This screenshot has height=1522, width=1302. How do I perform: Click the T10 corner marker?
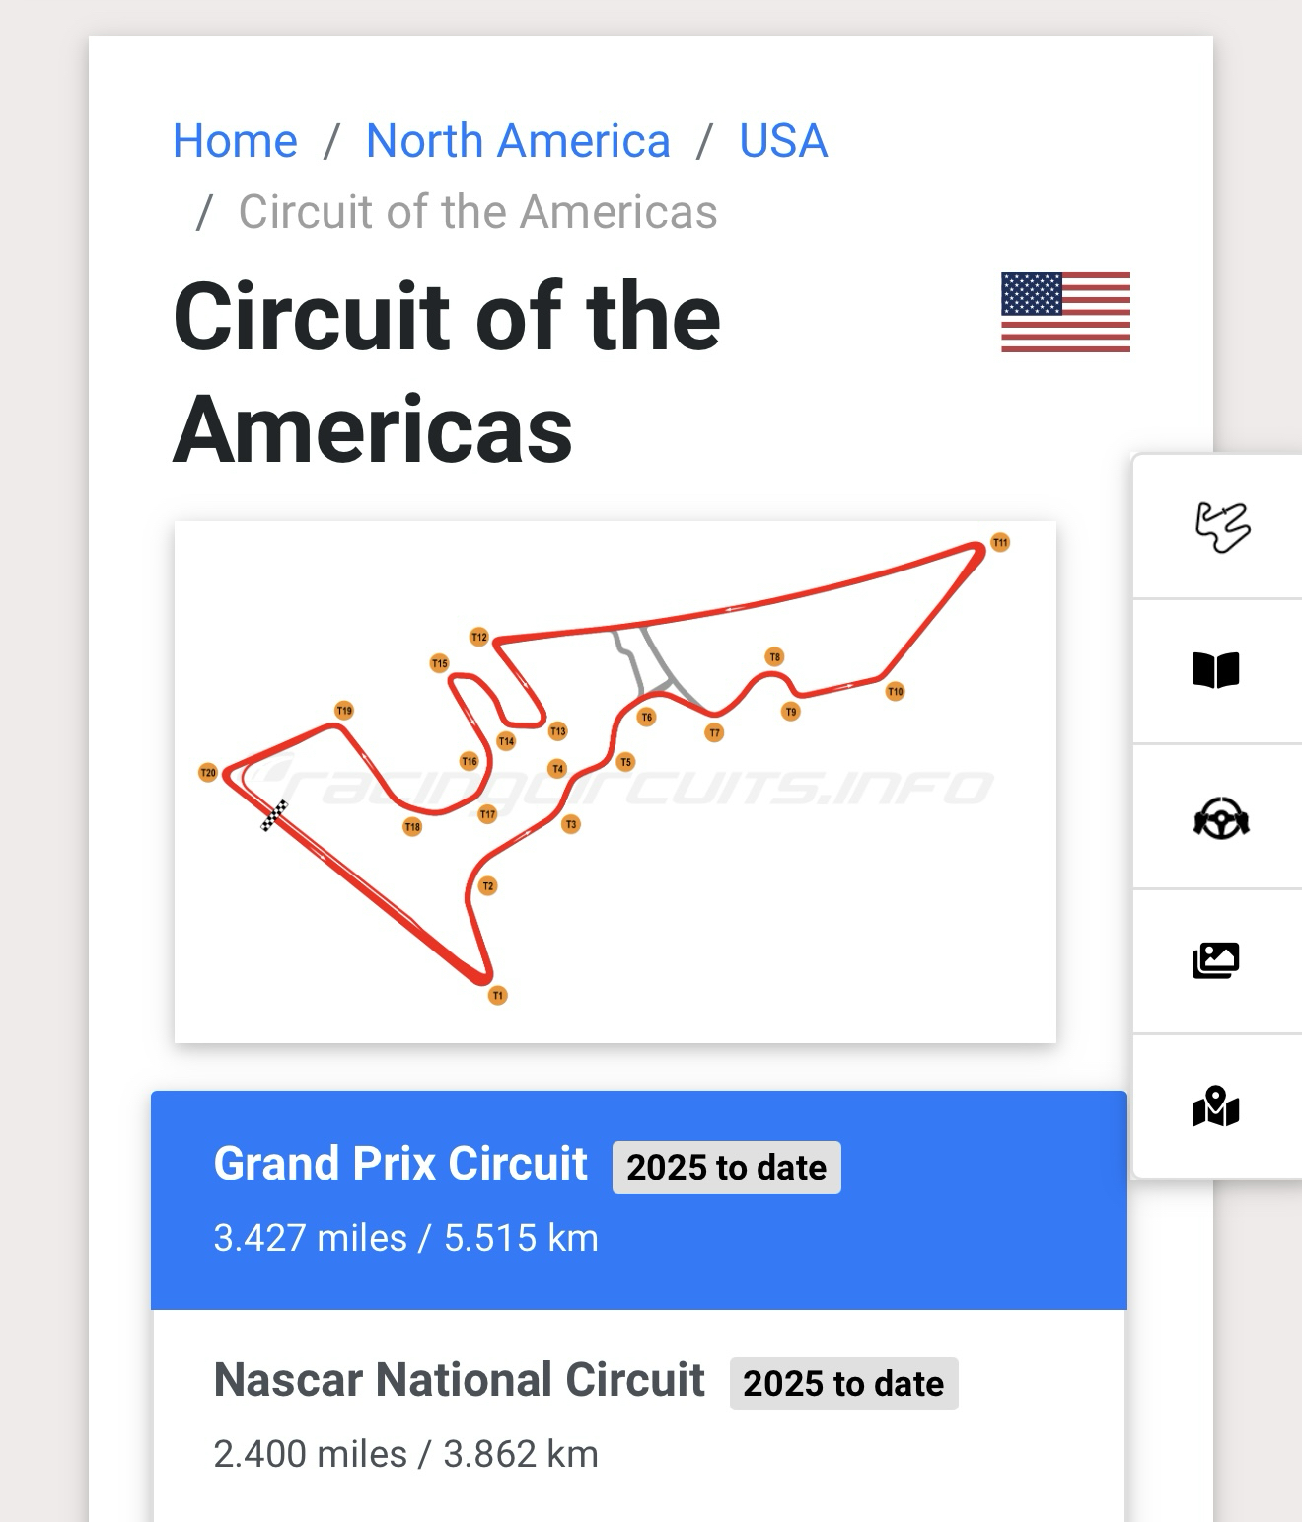coord(895,691)
